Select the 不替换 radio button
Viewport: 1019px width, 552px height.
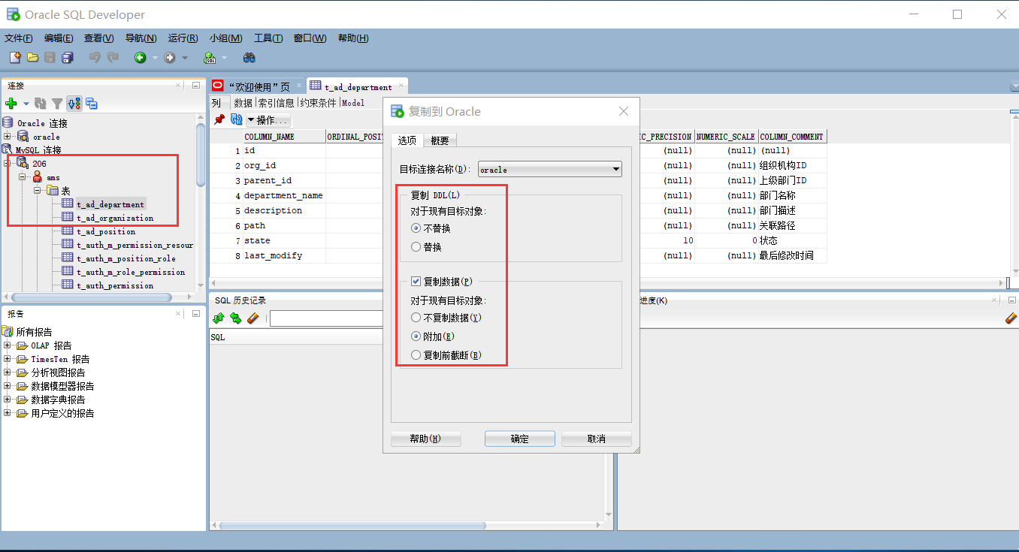(x=416, y=228)
